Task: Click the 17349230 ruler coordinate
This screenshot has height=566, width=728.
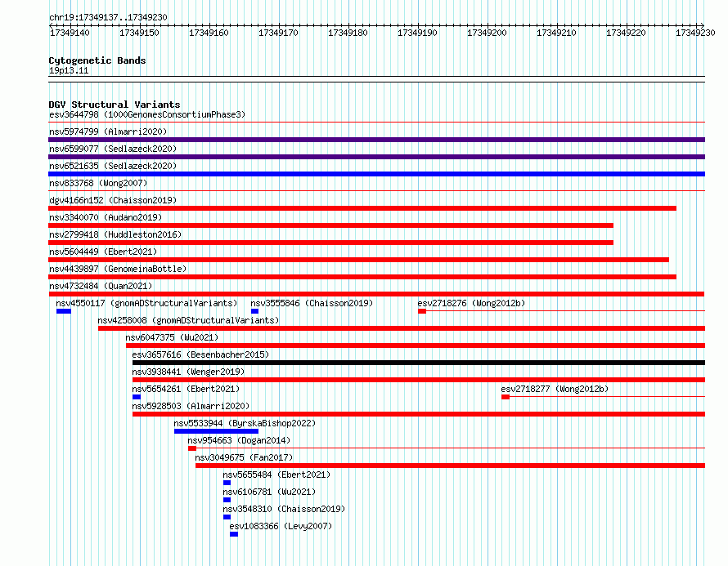Action: click(x=695, y=33)
